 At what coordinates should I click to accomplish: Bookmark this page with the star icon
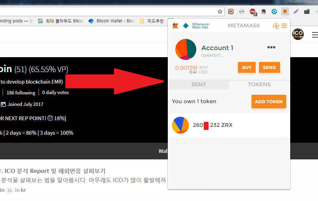click(x=220, y=12)
